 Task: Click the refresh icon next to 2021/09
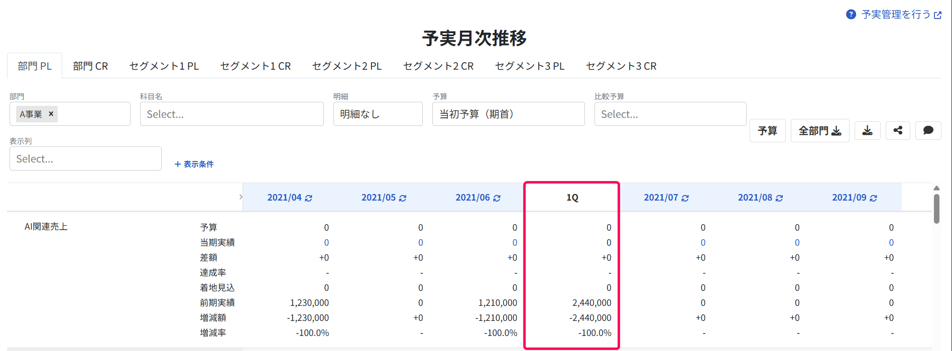(x=873, y=198)
